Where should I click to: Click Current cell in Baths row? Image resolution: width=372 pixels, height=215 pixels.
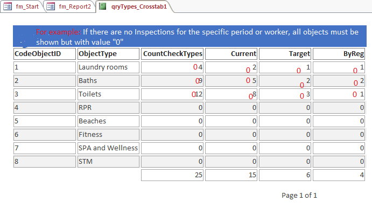231,81
